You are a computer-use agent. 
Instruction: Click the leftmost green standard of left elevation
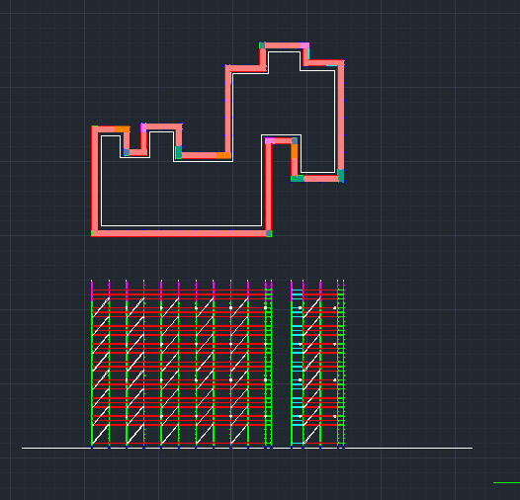pyautogui.click(x=92, y=372)
